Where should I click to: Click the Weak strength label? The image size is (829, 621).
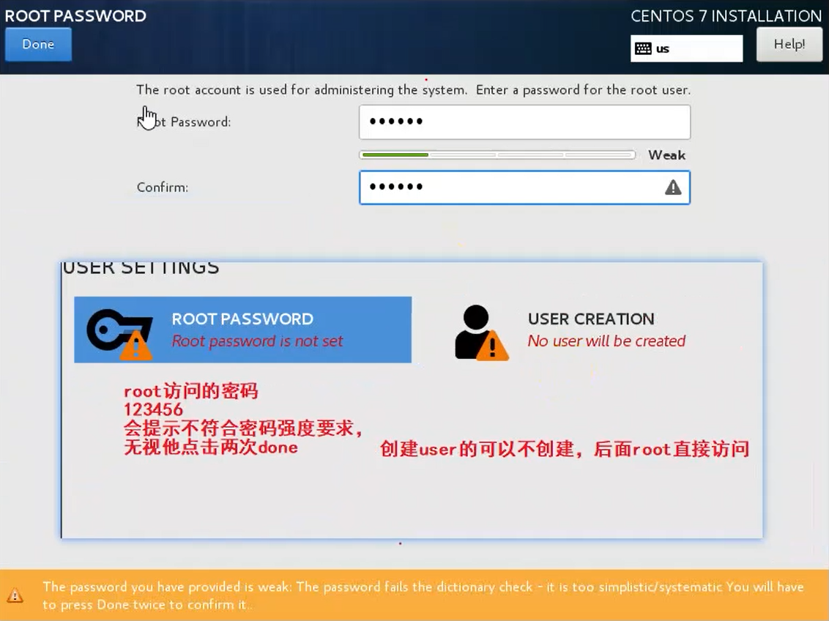coord(666,155)
